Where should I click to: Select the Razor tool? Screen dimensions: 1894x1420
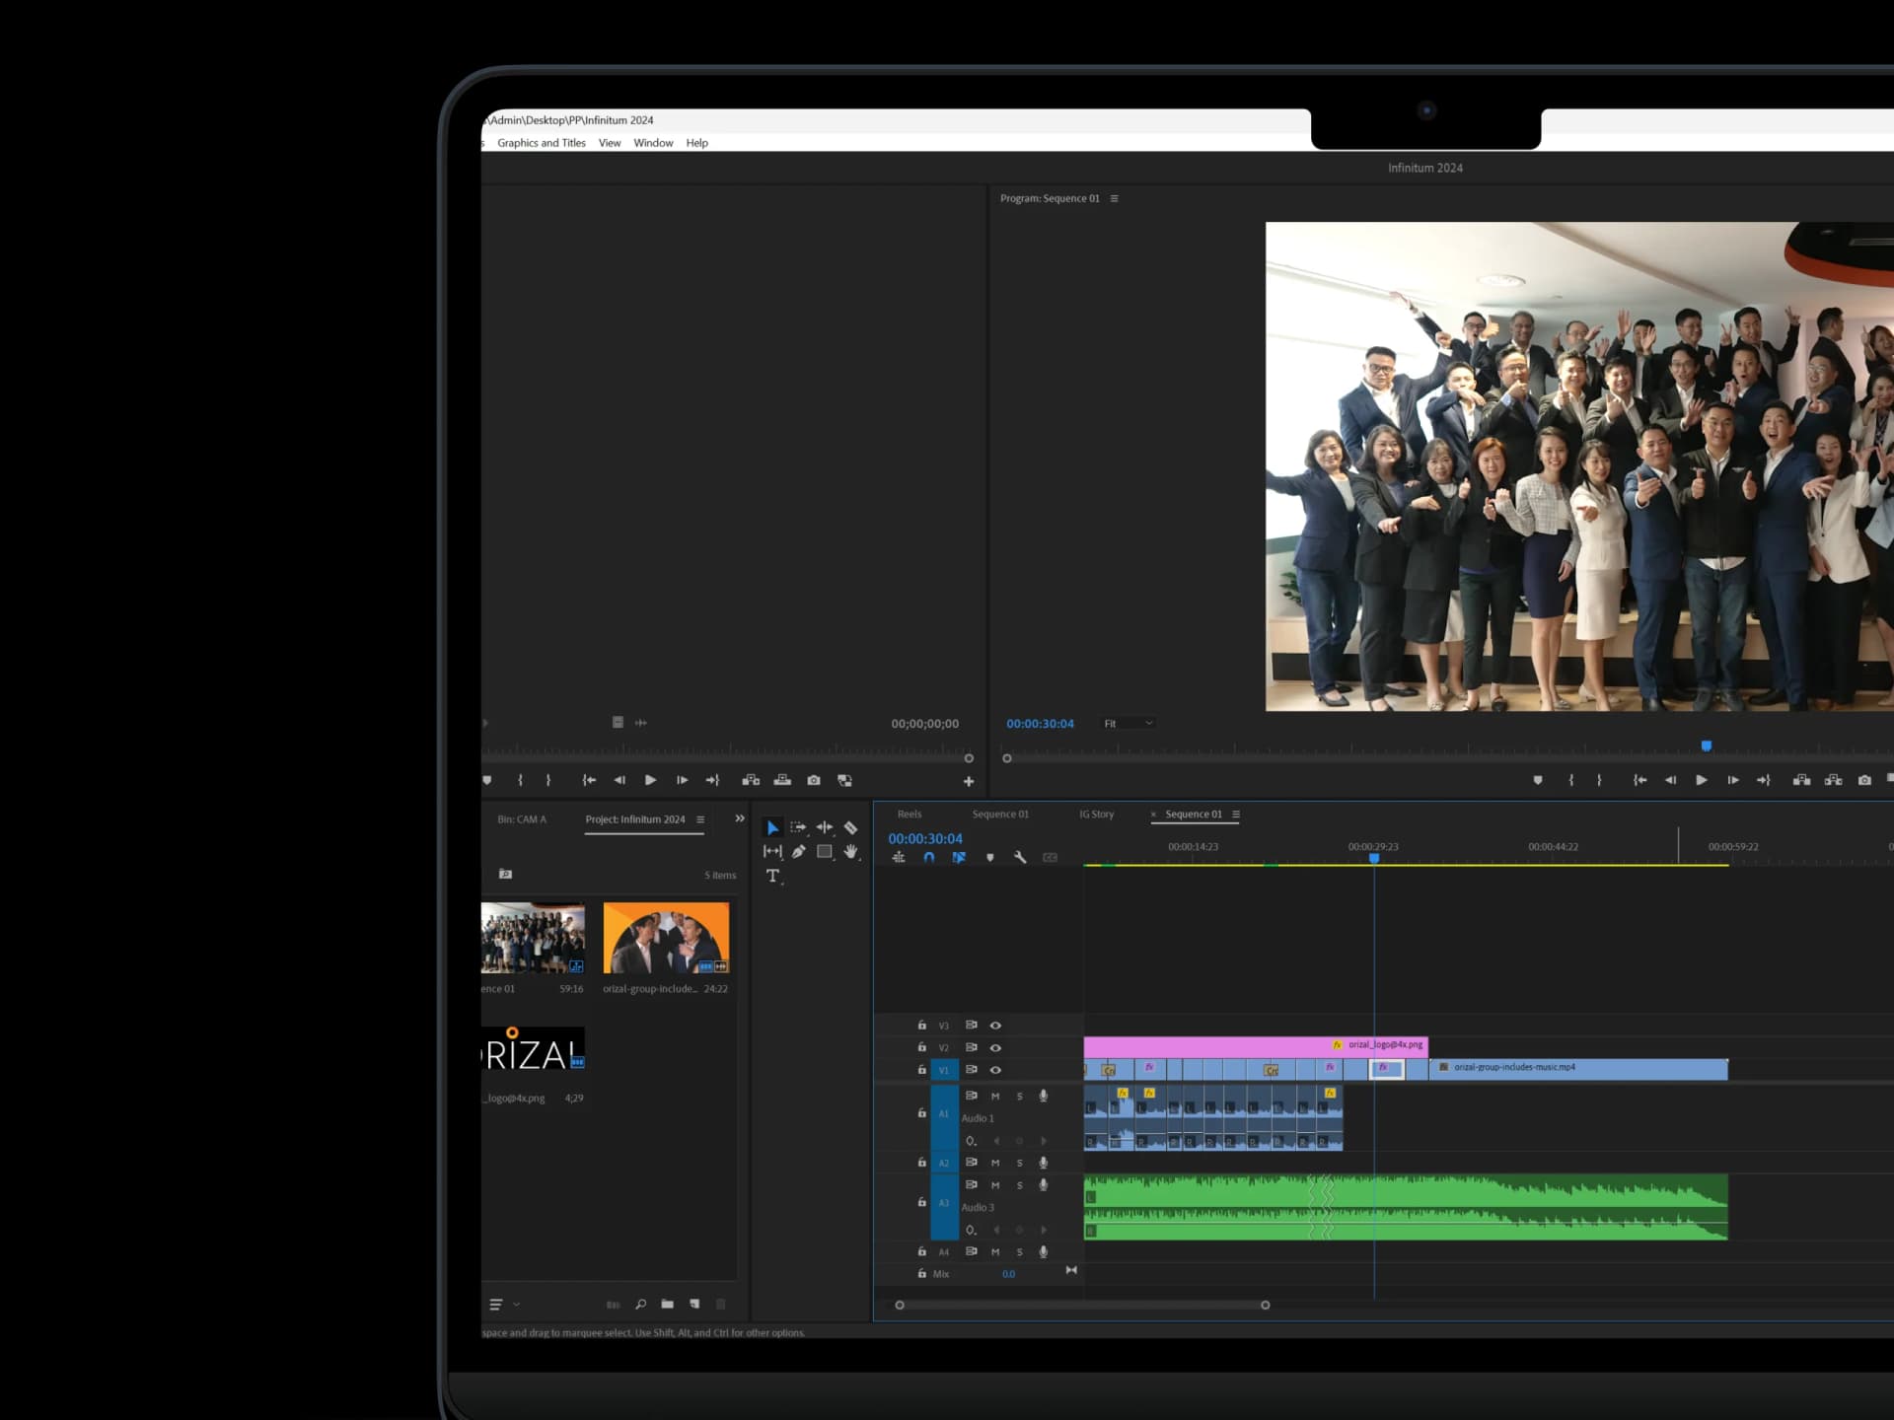click(850, 827)
